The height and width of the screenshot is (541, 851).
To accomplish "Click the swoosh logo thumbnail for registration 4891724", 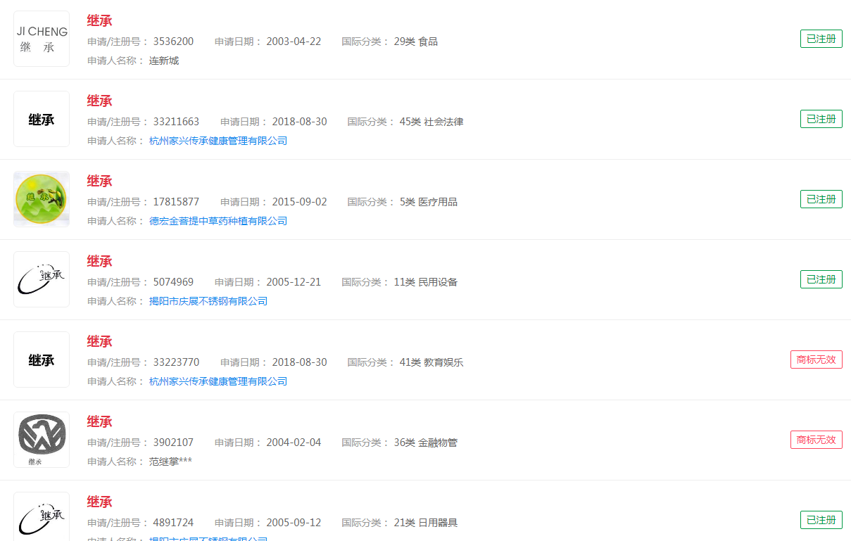I will point(42,517).
